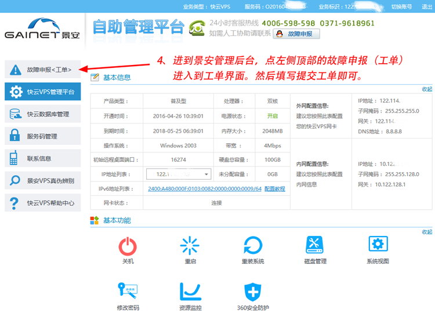Viewport: 435px width, 327px height.
Task: Click the change password (修改密码) icon
Action: click(x=128, y=290)
